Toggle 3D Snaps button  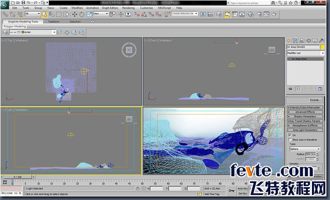pos(137,14)
